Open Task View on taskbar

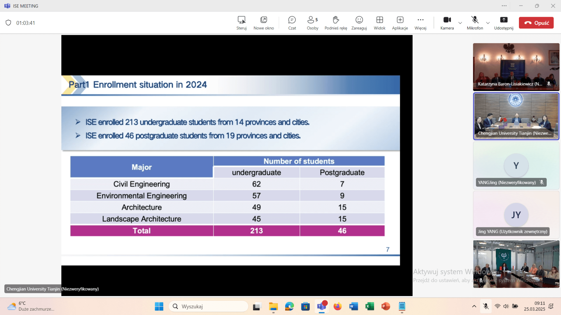pos(257,307)
